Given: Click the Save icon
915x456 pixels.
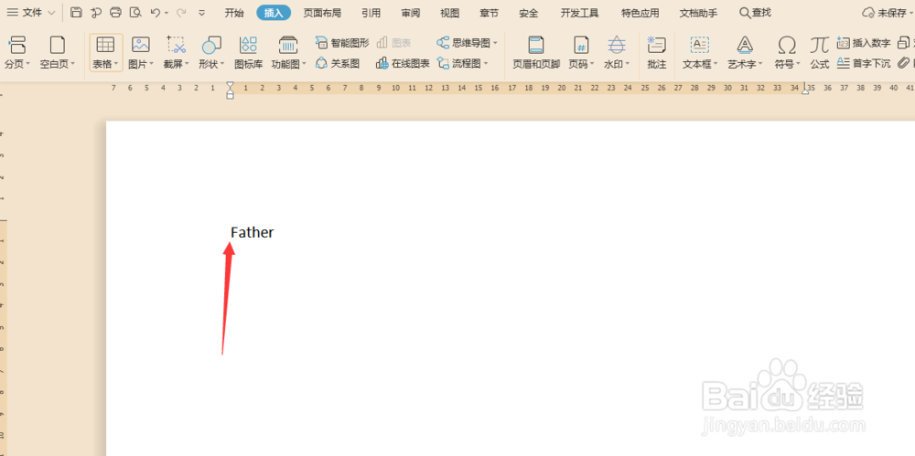Looking at the screenshot, I should pos(76,12).
